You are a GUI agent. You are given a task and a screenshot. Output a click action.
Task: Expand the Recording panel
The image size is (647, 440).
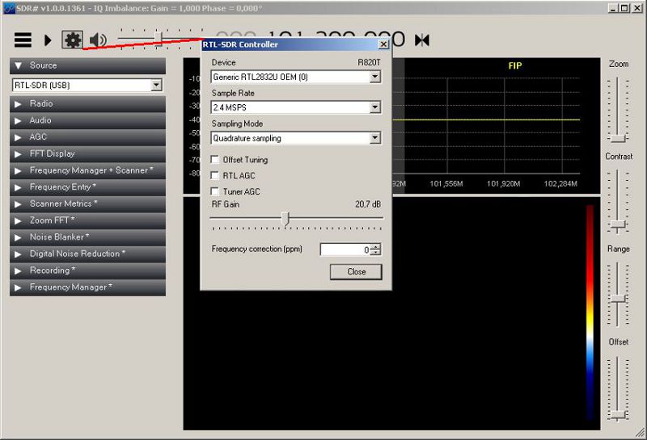[x=88, y=270]
